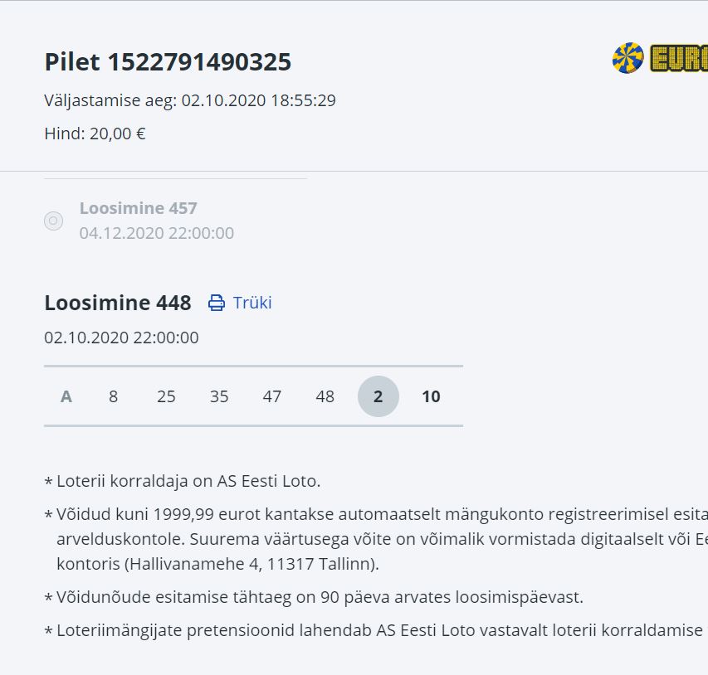Select the highlighted star number 2
Viewport: 708px width, 675px height.
[378, 396]
